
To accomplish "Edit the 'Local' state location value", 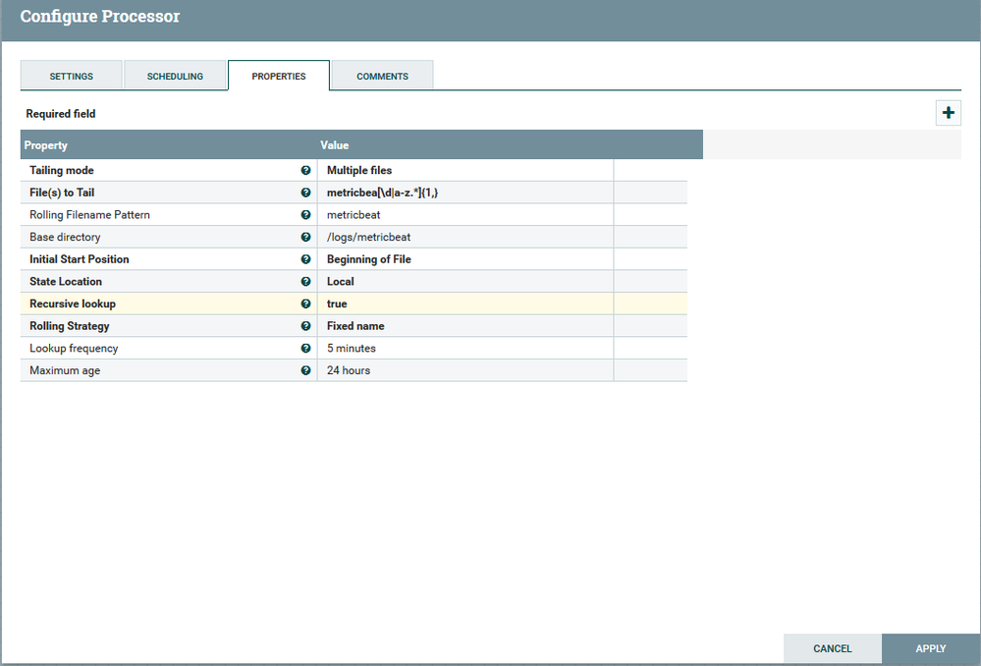I will pos(464,281).
